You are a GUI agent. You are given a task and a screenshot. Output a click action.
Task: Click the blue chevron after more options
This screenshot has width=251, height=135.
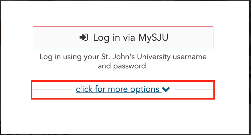[166, 89]
